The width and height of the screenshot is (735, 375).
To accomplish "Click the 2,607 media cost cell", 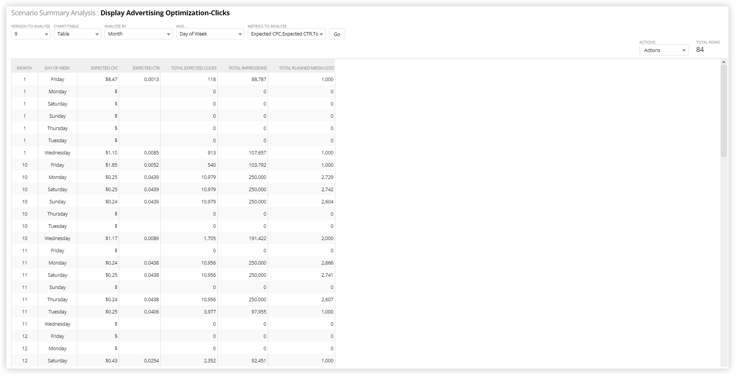I will click(x=302, y=300).
